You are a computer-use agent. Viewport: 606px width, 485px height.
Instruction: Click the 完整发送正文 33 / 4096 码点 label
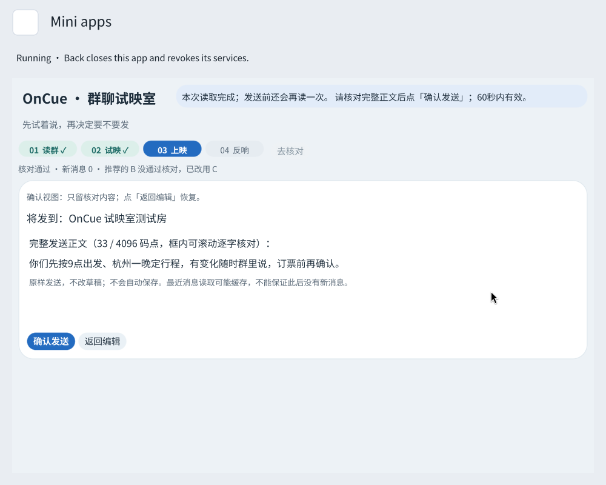(150, 244)
